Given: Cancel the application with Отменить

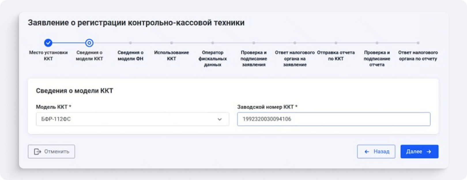Looking at the screenshot, I should [51, 152].
